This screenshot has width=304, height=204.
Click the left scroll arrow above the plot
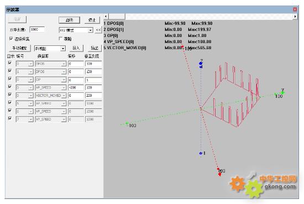coord(106,17)
